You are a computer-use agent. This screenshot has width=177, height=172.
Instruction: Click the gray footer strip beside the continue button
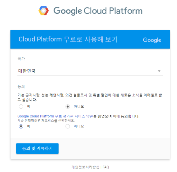click(x=116, y=148)
